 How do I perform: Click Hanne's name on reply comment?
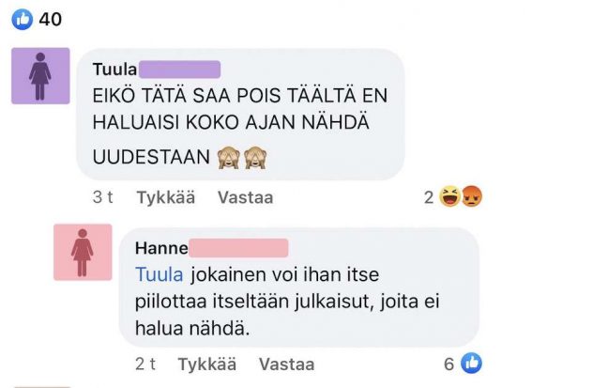pos(161,248)
